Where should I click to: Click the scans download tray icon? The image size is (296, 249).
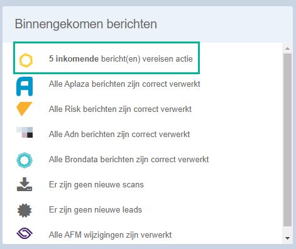click(25, 184)
